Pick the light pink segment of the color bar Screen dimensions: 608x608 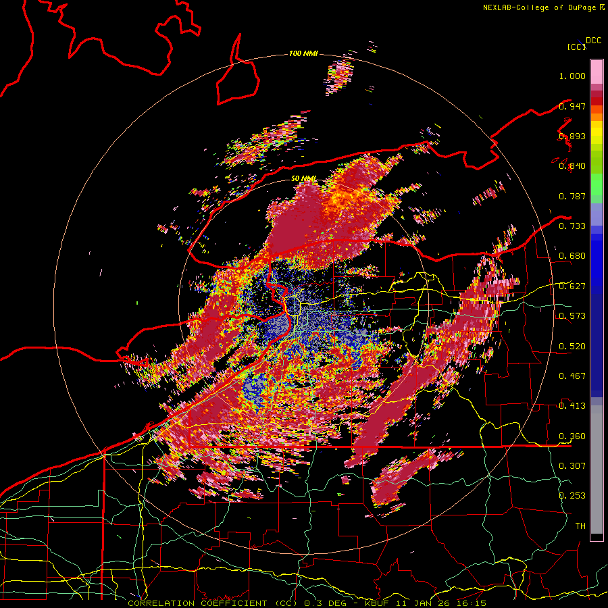tap(597, 72)
